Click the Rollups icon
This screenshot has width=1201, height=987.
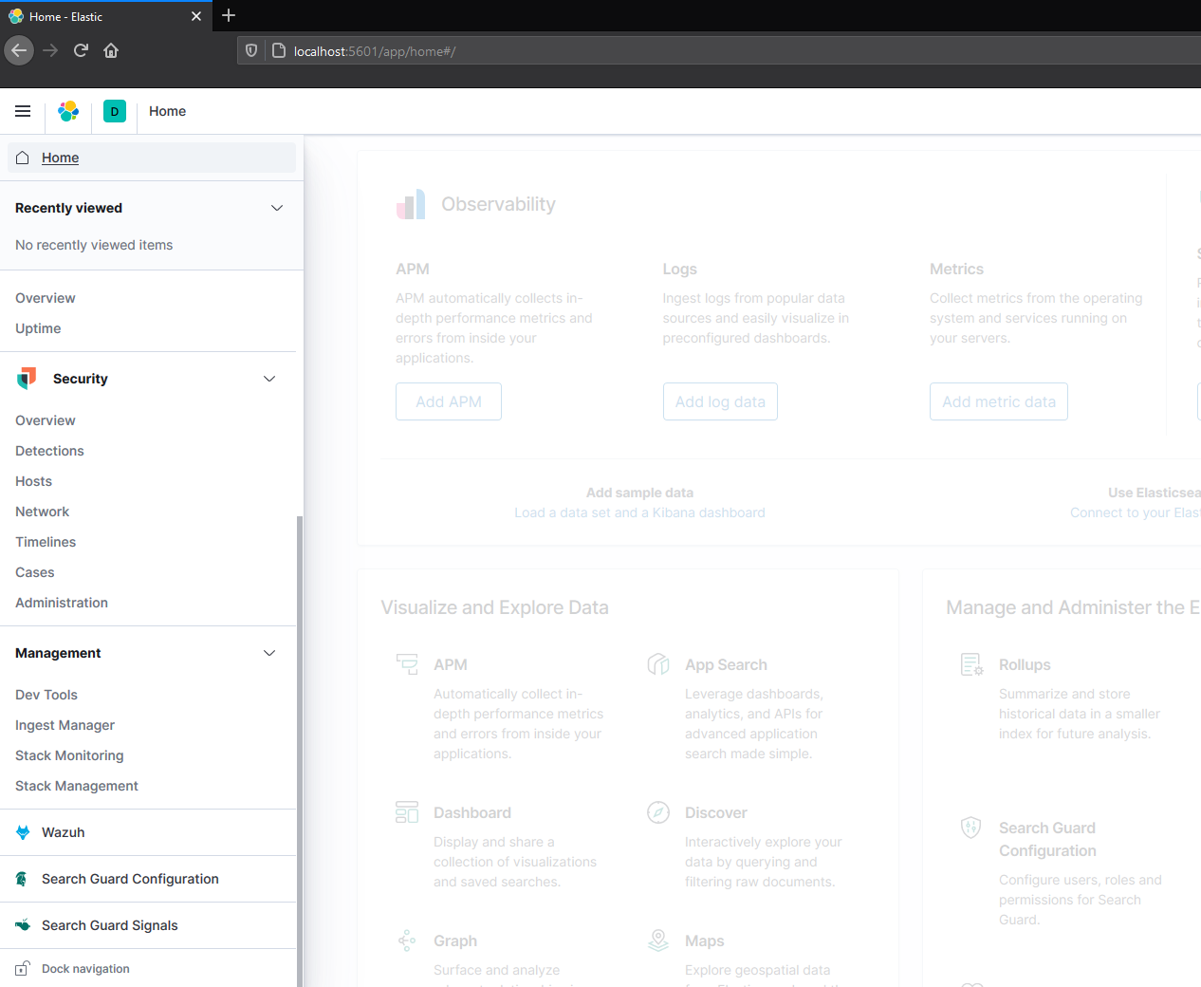coord(971,664)
